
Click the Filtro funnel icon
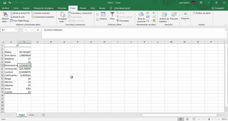[112, 16]
